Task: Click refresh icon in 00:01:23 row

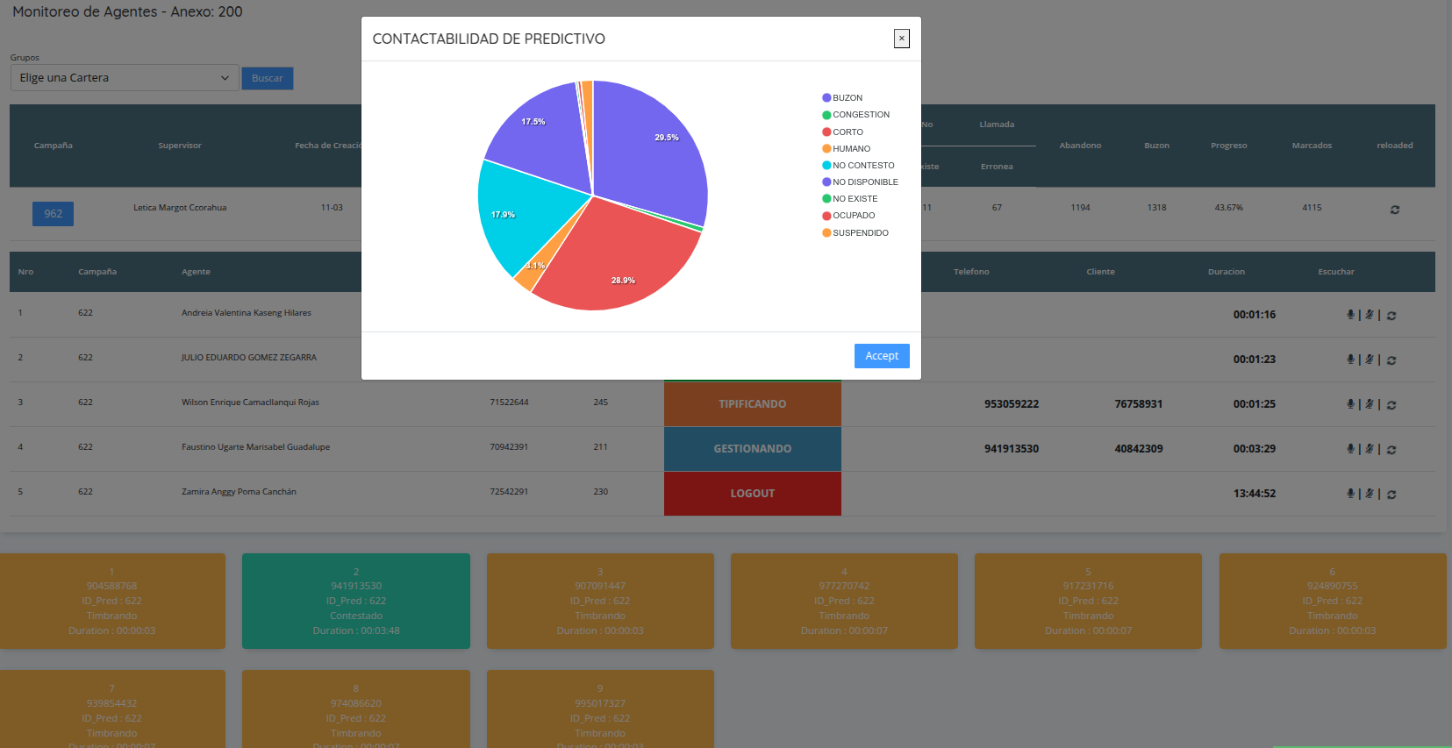Action: click(x=1391, y=360)
